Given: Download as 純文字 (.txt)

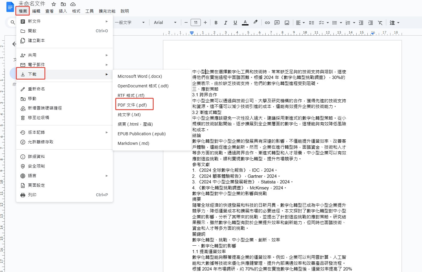Looking at the screenshot, I should [152, 115].
